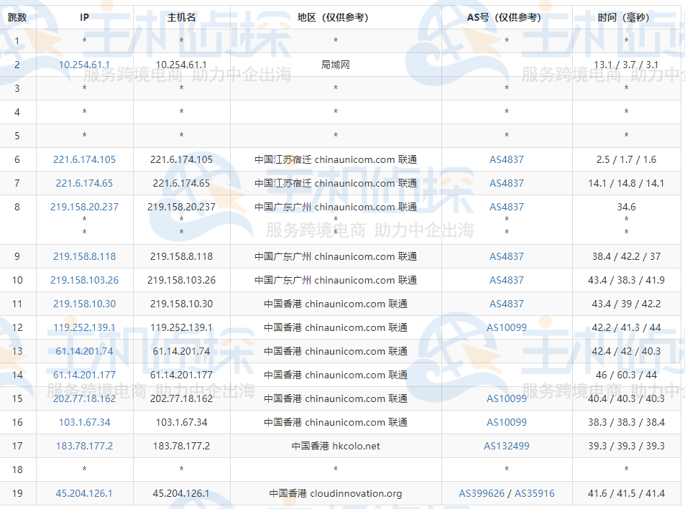Open the 219.158.8.118 IP link
The height and width of the screenshot is (509, 685).
pyautogui.click(x=84, y=256)
